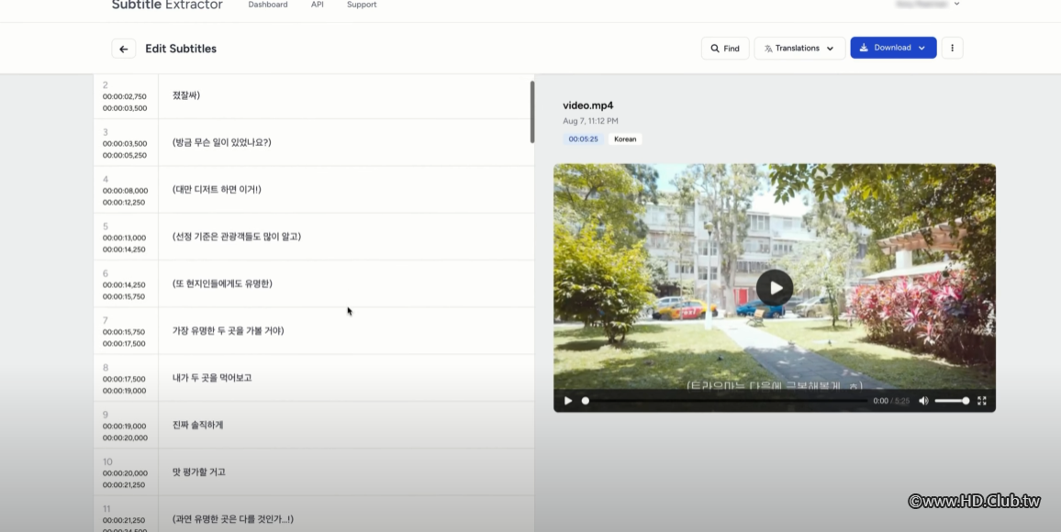The width and height of the screenshot is (1061, 532).
Task: Open the Download dropdown menu
Action: (x=892, y=49)
